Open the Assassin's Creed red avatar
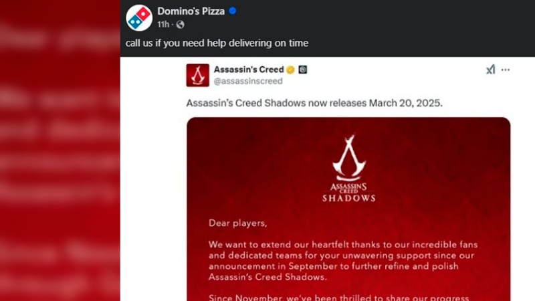The image size is (535, 301). [x=197, y=75]
